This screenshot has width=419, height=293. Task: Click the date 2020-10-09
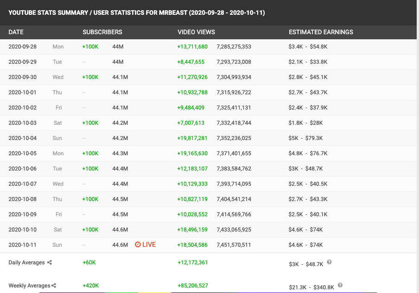click(22, 214)
